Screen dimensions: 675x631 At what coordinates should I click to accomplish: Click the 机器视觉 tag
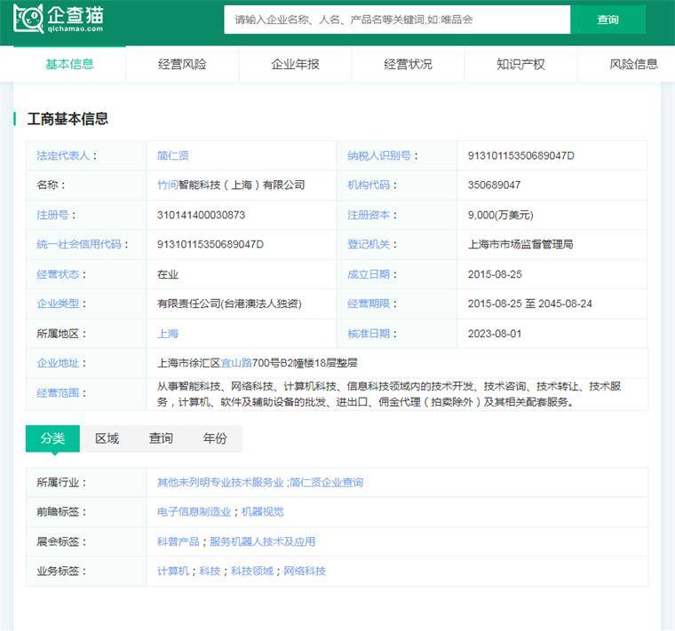click(x=263, y=511)
